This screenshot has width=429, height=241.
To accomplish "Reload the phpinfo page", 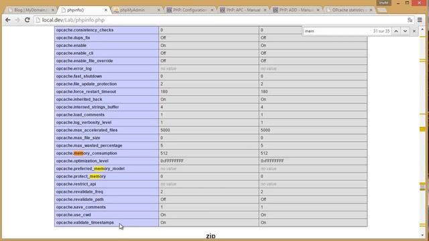I will coord(27,20).
